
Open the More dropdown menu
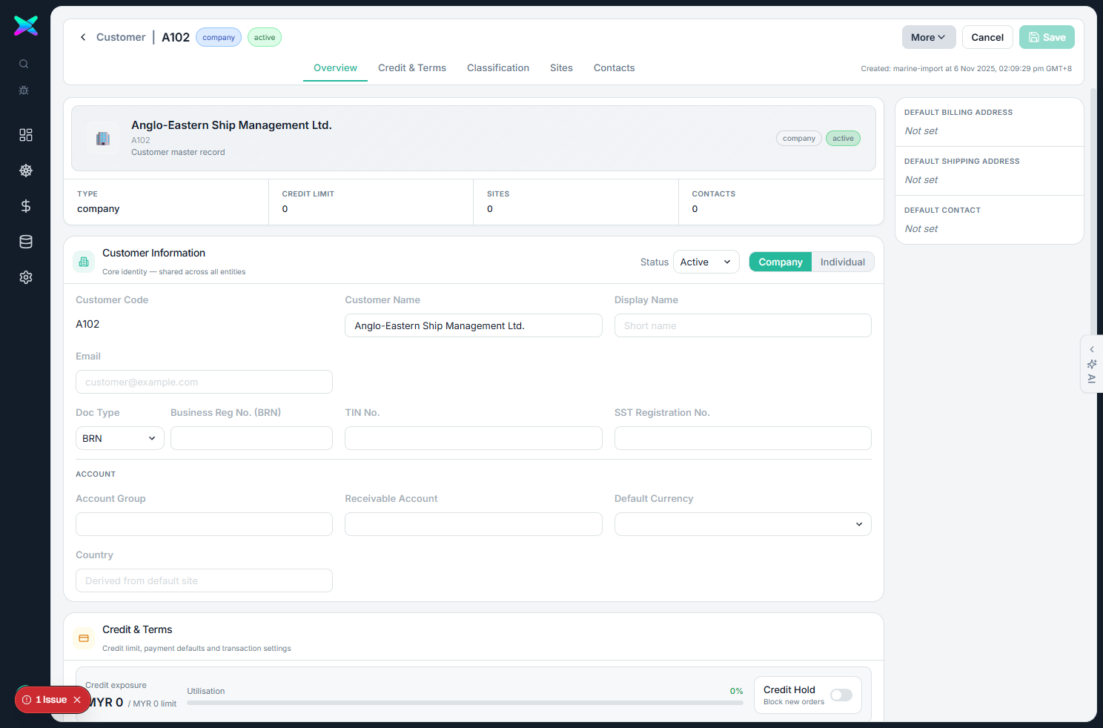coord(929,37)
